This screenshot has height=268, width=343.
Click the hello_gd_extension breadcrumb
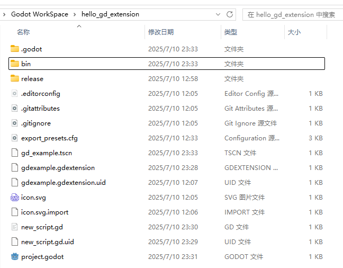point(110,14)
